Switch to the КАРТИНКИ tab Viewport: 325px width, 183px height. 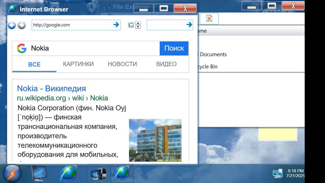(x=78, y=64)
